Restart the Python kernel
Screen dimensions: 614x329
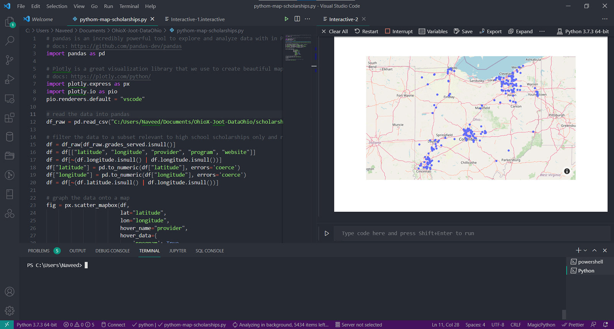pyautogui.click(x=366, y=31)
